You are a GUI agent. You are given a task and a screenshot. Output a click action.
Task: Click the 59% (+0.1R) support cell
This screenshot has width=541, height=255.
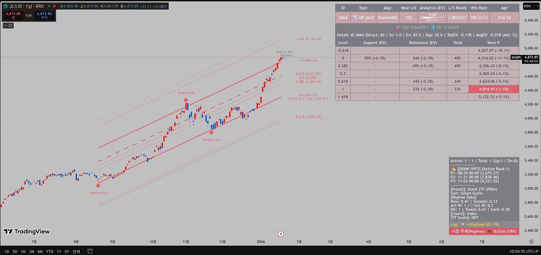tap(375, 58)
